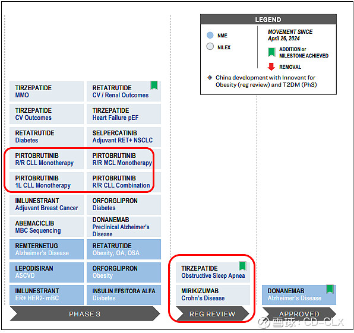Click the diamond symbol beside China development note
Screen dimensions: 354x333
pos(210,78)
